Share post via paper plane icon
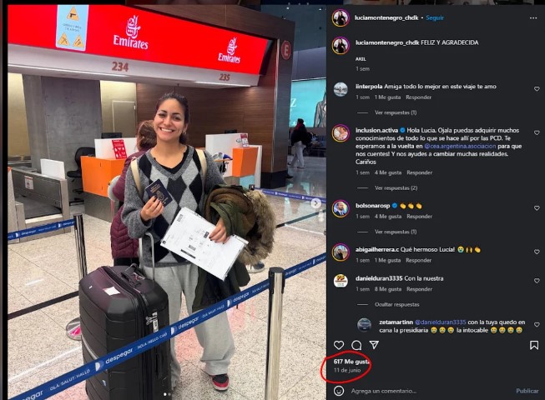Screen dimensions: 545x400 tap(374, 344)
